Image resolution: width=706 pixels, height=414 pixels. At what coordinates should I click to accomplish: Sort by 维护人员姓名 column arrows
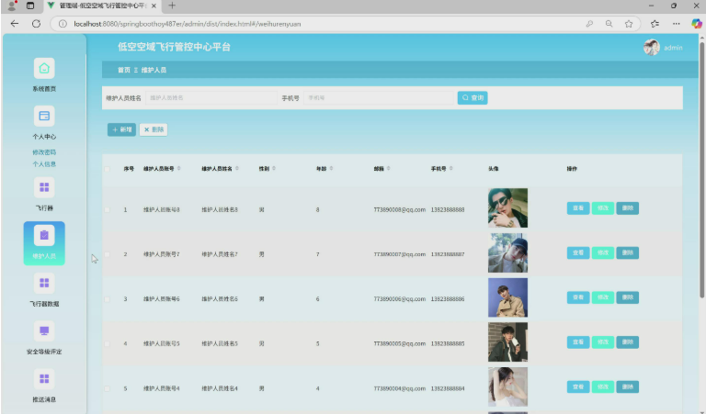tap(237, 169)
